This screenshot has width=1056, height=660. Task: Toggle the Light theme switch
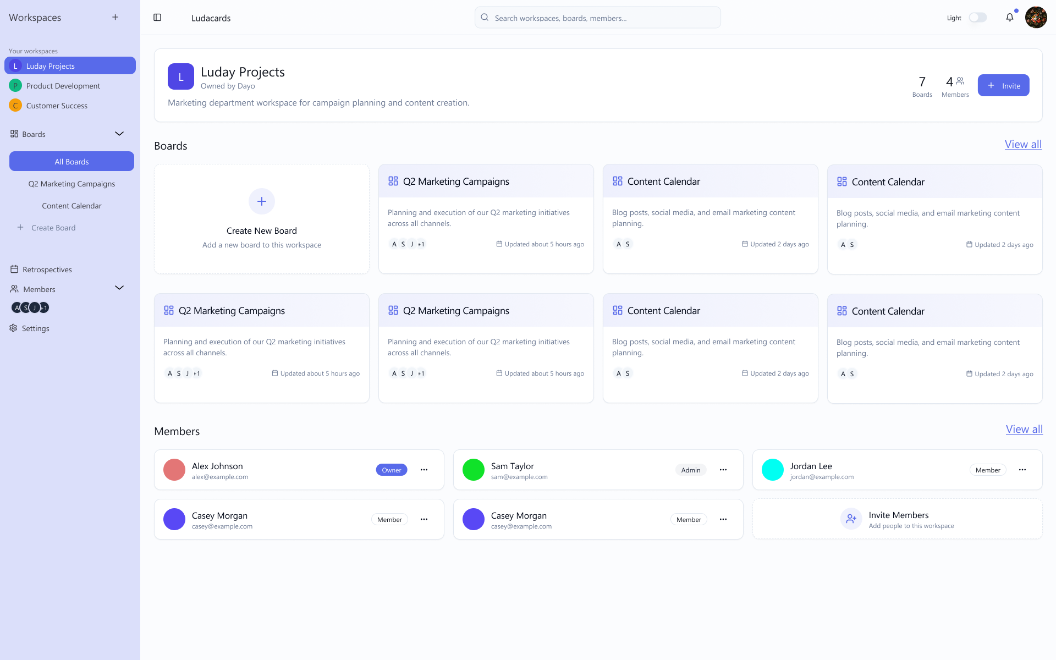(977, 18)
